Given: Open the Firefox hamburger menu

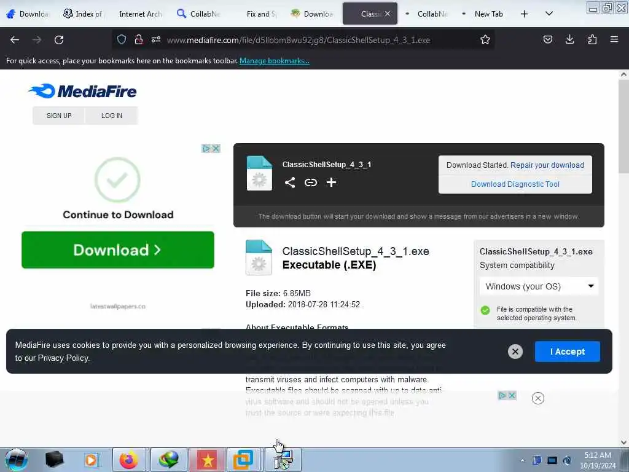Looking at the screenshot, I should pos(614,39).
